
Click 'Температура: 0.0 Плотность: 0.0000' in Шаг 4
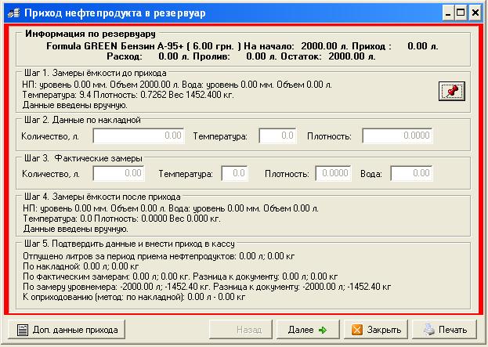(96, 219)
